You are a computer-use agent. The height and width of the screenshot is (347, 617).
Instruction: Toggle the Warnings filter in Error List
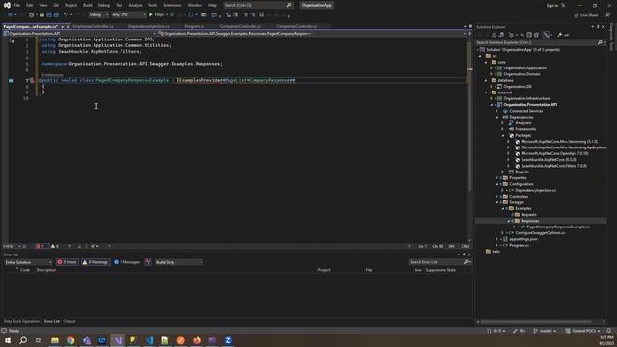pyautogui.click(x=95, y=262)
